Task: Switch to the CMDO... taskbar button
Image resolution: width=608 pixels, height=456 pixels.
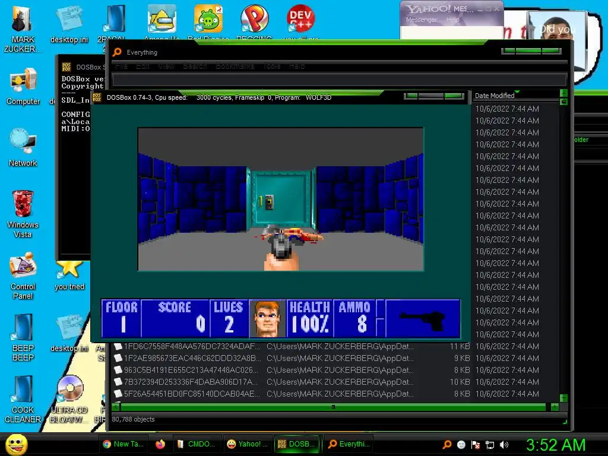Action: [x=196, y=444]
